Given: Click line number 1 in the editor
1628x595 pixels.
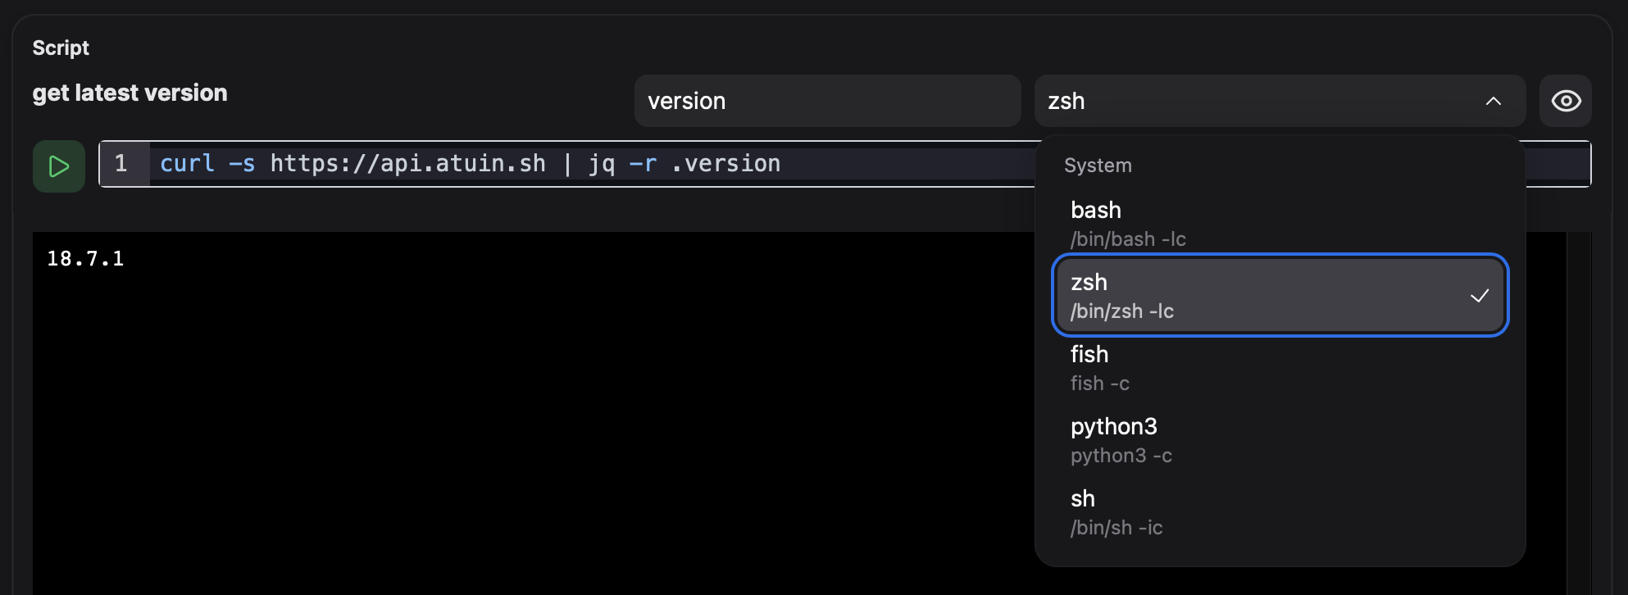Looking at the screenshot, I should [x=121, y=163].
